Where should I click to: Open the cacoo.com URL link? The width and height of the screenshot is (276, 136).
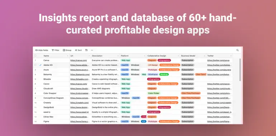(79, 84)
